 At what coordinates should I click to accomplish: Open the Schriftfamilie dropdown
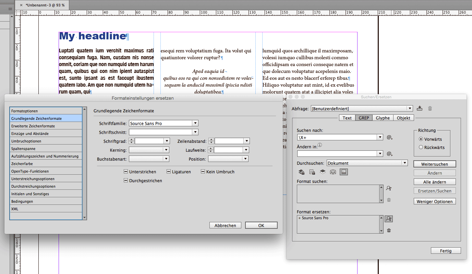point(195,123)
